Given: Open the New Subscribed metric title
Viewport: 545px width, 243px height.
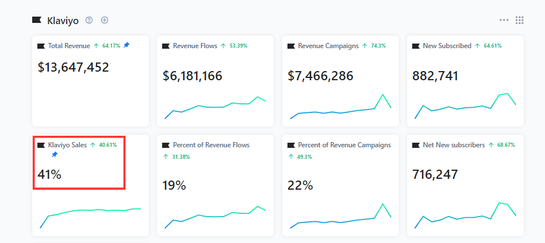Looking at the screenshot, I should click(x=447, y=46).
